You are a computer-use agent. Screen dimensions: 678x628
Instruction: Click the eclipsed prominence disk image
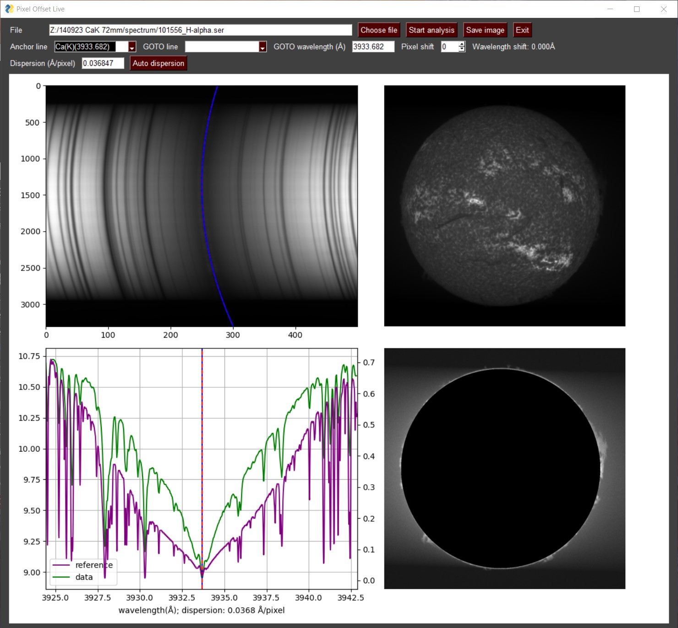click(504, 469)
